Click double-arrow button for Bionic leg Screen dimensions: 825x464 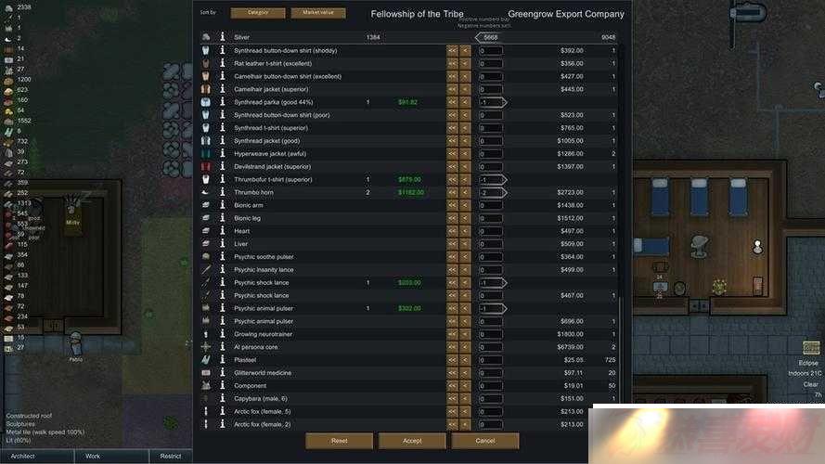tap(452, 218)
